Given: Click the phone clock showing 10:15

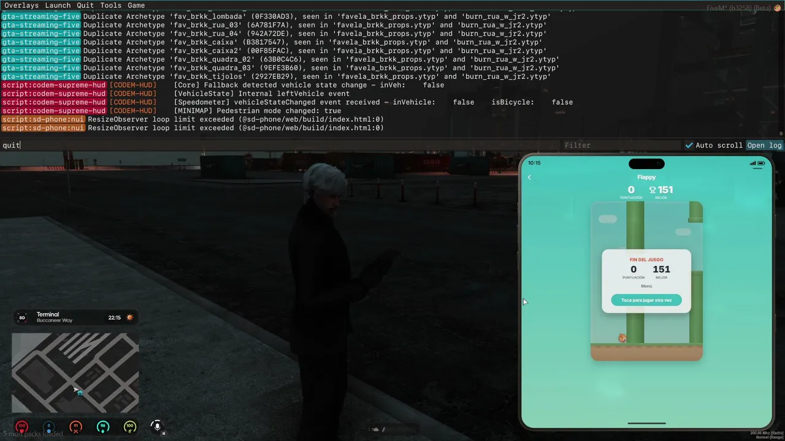Looking at the screenshot, I should tap(535, 163).
